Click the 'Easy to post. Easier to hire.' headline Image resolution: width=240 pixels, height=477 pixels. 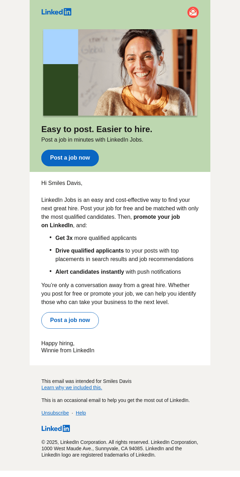click(x=97, y=129)
